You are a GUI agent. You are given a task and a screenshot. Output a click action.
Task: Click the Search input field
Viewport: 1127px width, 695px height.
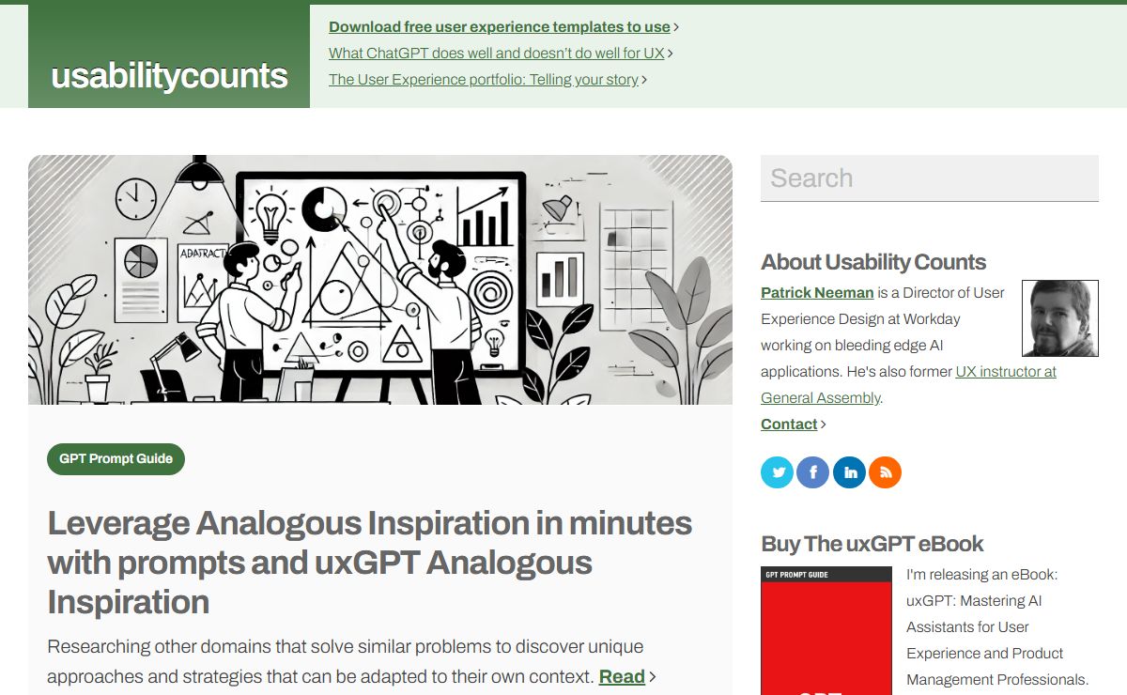(930, 178)
